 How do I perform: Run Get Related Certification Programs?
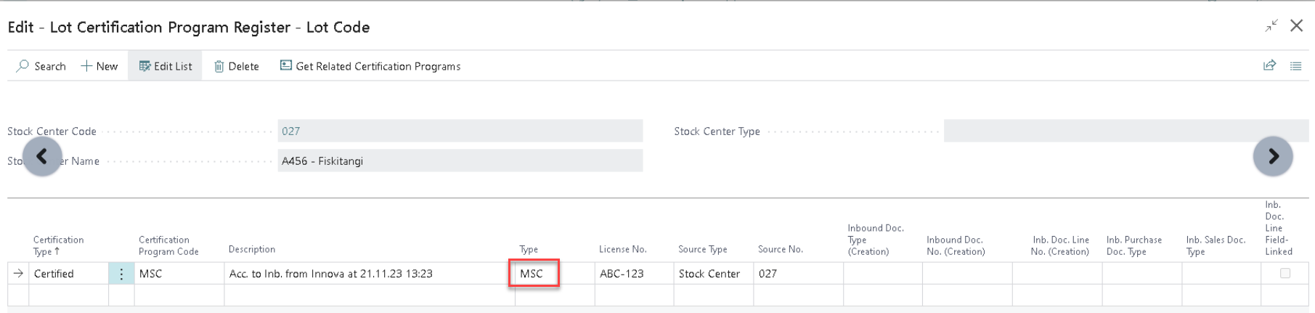pyautogui.click(x=370, y=66)
